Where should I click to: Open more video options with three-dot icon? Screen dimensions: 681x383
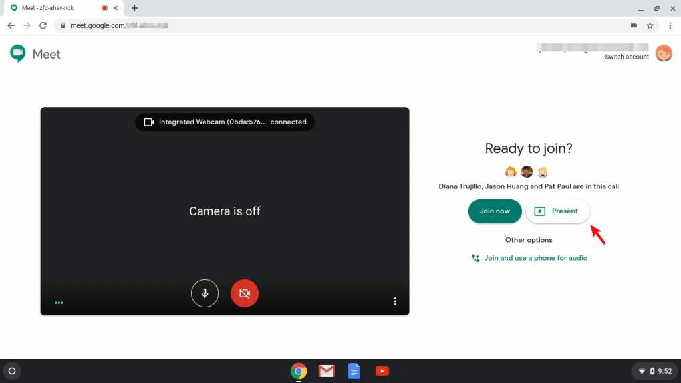(x=396, y=301)
